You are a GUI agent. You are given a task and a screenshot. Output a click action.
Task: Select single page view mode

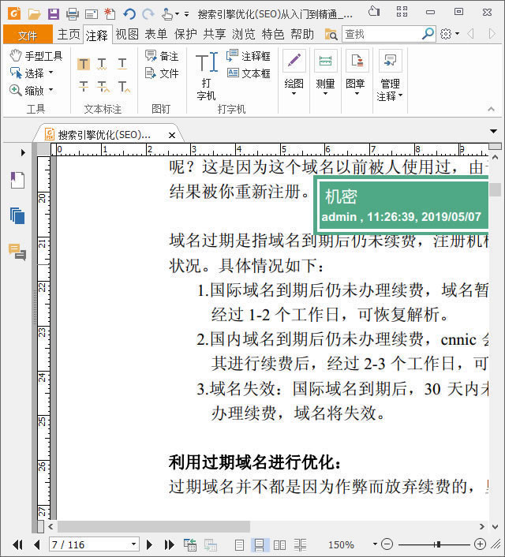pyautogui.click(x=240, y=544)
